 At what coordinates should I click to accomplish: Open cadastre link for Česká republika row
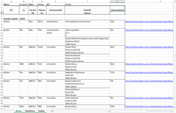point(149,30)
